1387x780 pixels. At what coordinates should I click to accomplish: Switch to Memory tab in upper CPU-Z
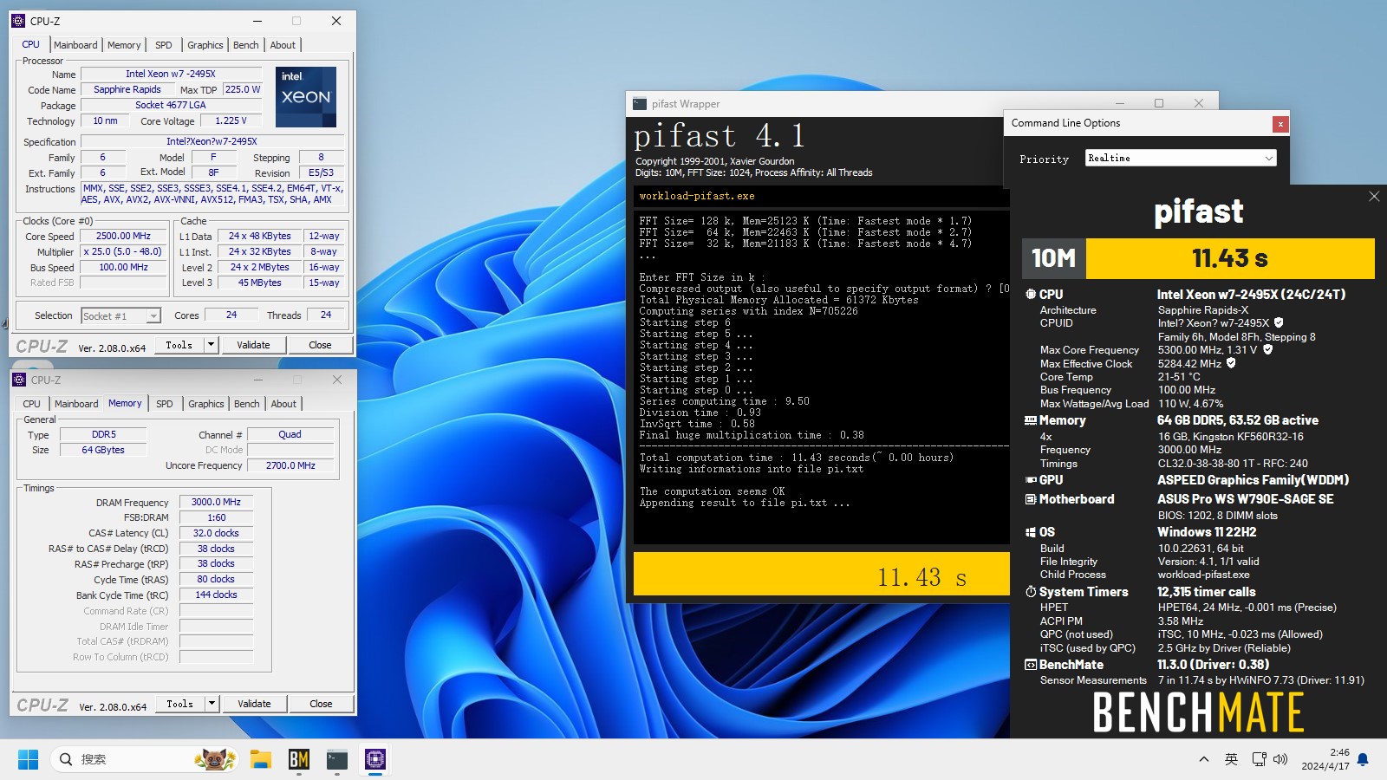124,45
